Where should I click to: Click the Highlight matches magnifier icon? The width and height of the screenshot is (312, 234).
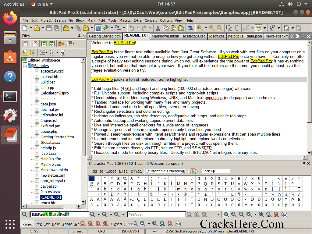(226, 214)
